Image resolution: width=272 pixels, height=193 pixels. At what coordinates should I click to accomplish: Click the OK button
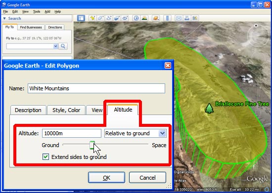106,178
